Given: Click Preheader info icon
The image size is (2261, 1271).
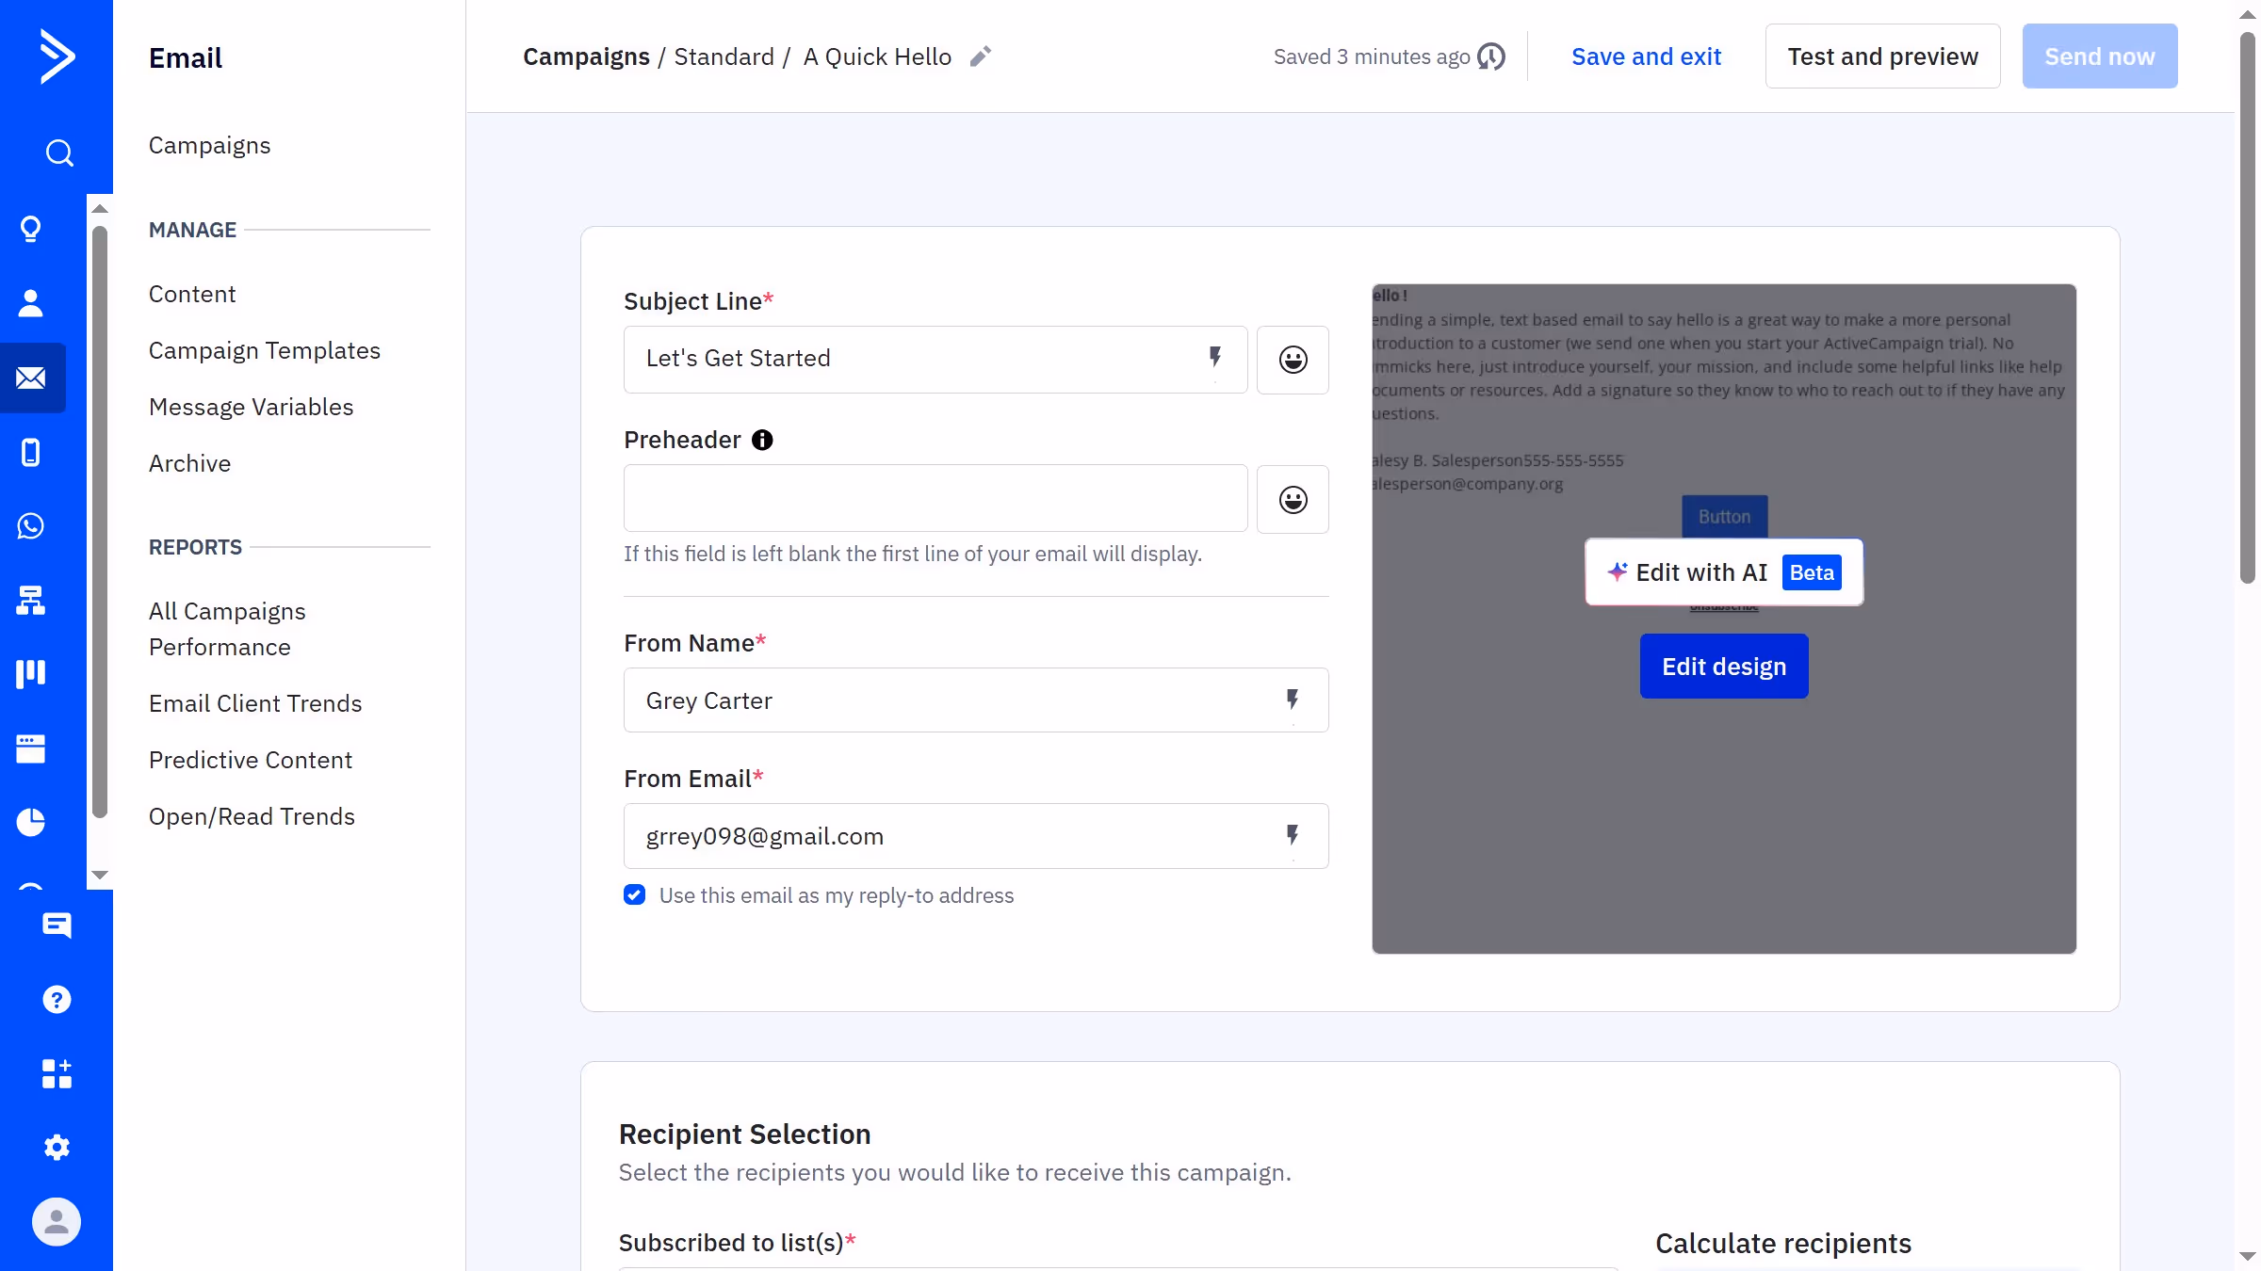Looking at the screenshot, I should 762,440.
